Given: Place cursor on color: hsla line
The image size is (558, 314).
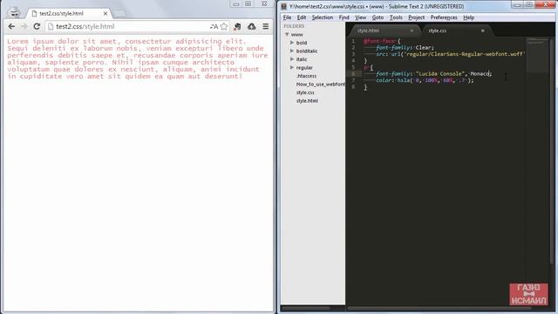Looking at the screenshot, I should point(425,80).
